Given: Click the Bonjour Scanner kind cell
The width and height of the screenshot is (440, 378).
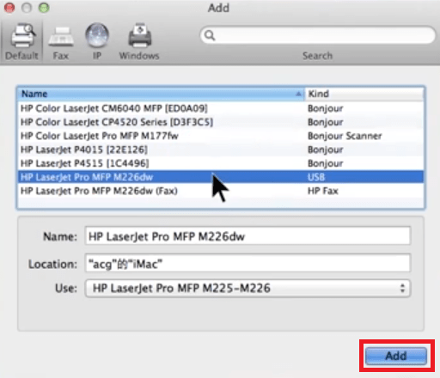Looking at the screenshot, I should (x=345, y=136).
